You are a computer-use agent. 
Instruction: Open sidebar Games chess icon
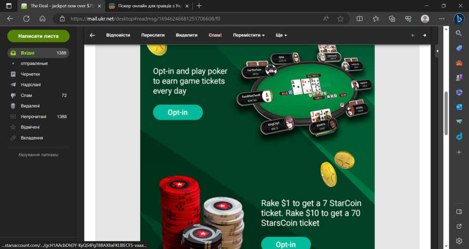pos(459,78)
